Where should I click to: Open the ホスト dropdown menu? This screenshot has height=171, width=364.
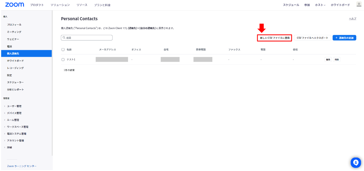pos(320,5)
